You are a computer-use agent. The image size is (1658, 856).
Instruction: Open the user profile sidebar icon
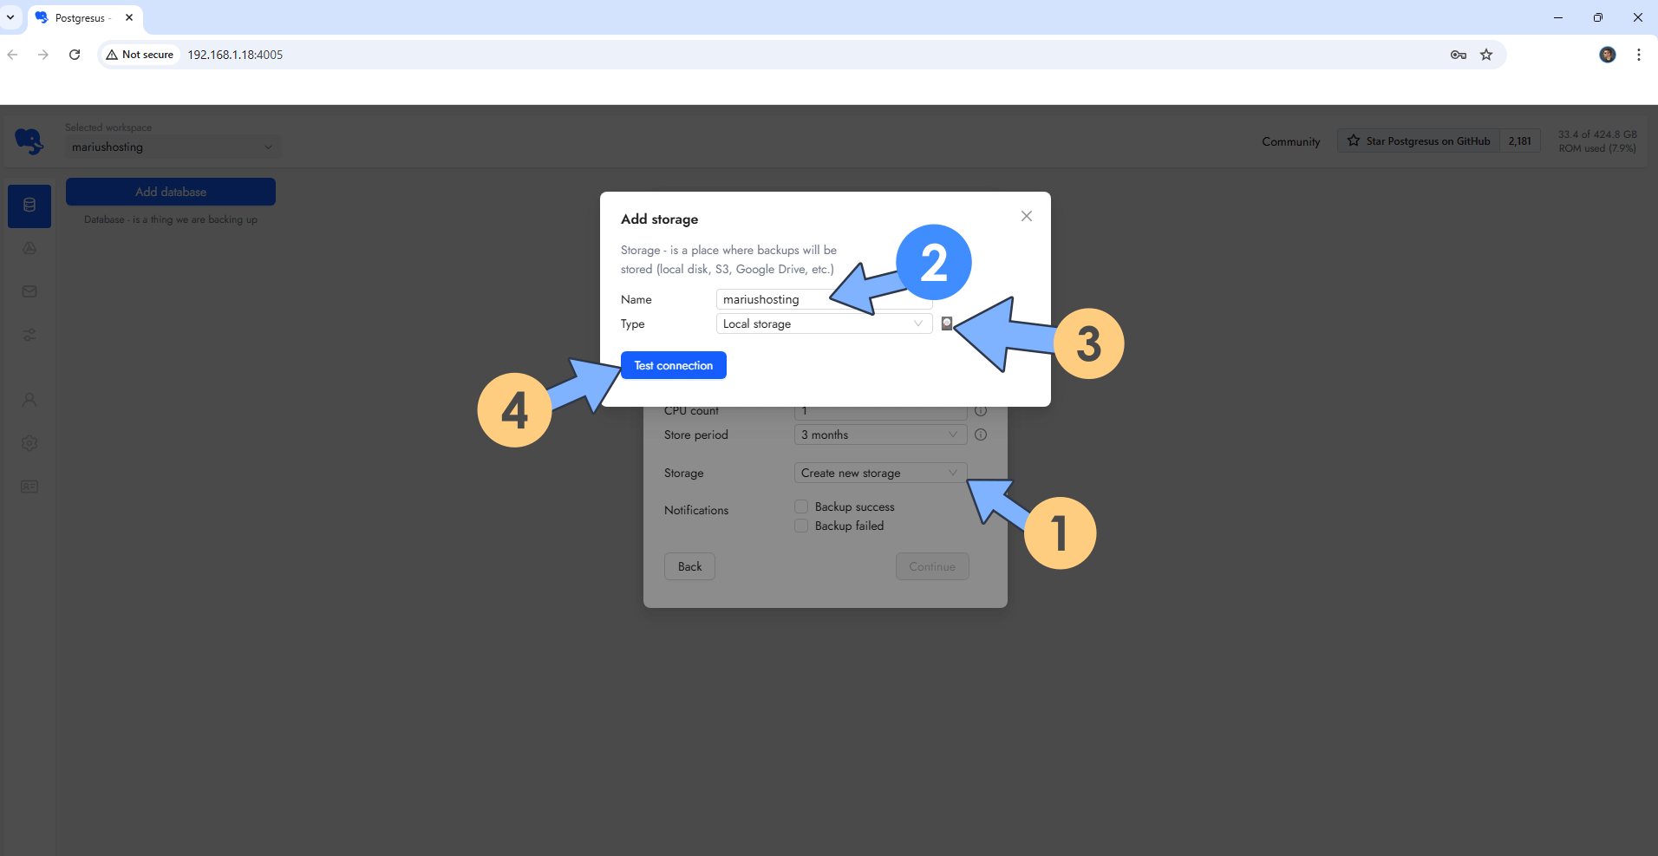[29, 400]
